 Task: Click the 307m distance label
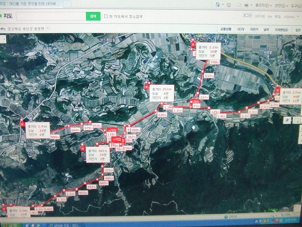coord(131,137)
